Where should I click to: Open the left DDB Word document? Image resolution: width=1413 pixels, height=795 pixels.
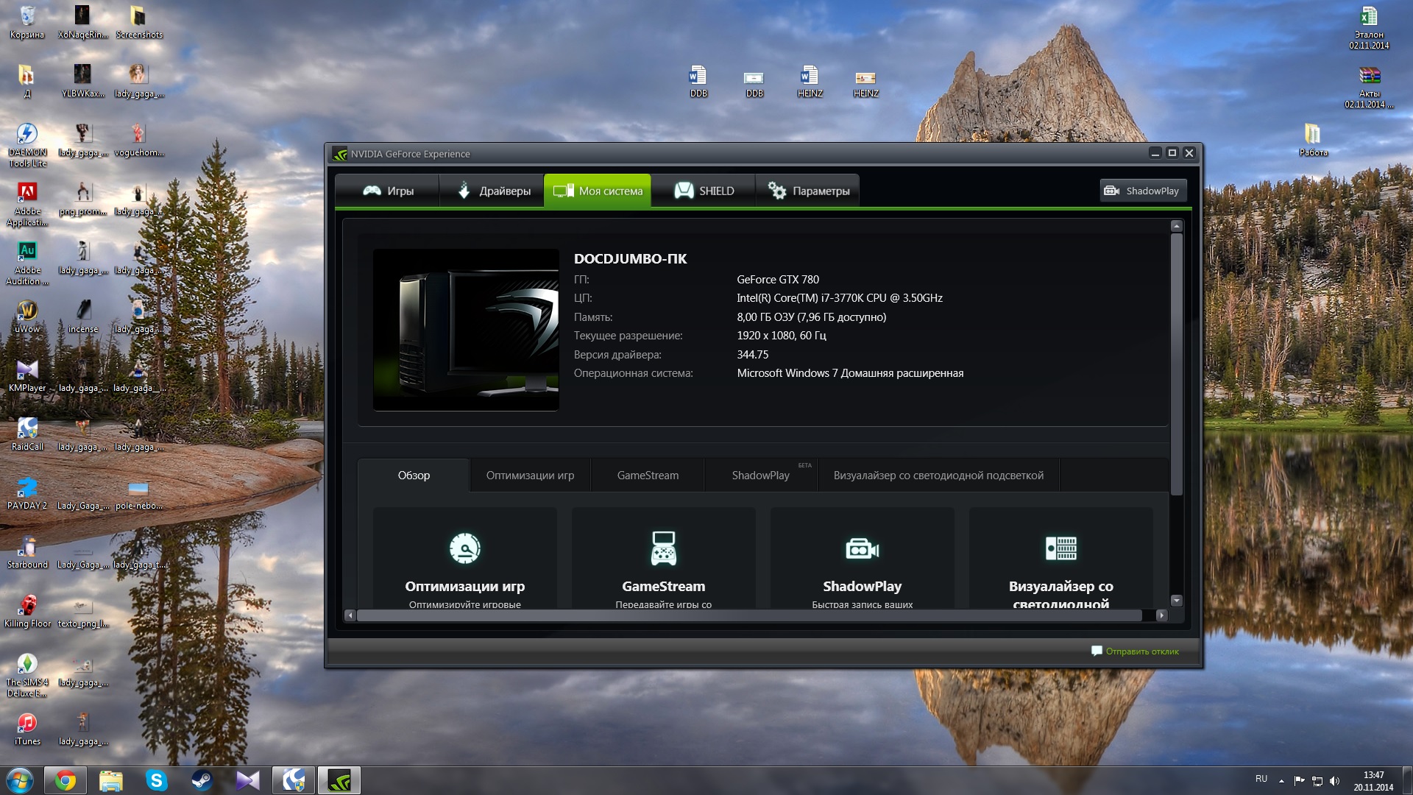[698, 81]
